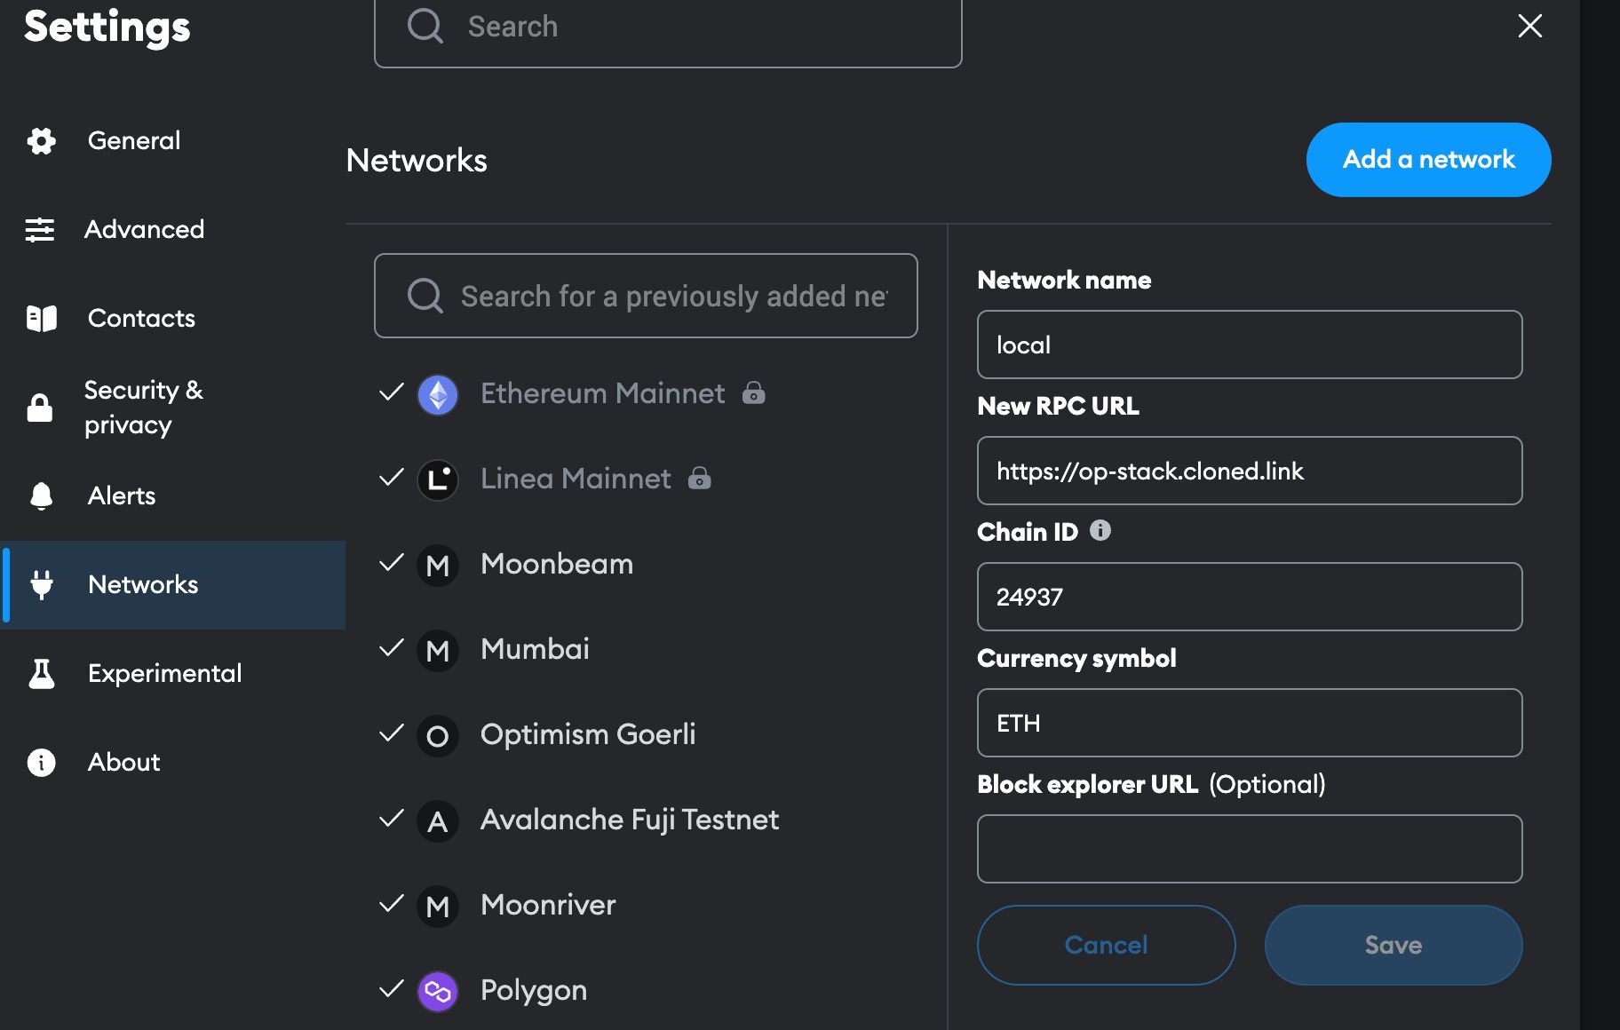Select the Moonbeam network name
Image resolution: width=1620 pixels, height=1030 pixels.
coord(557,564)
